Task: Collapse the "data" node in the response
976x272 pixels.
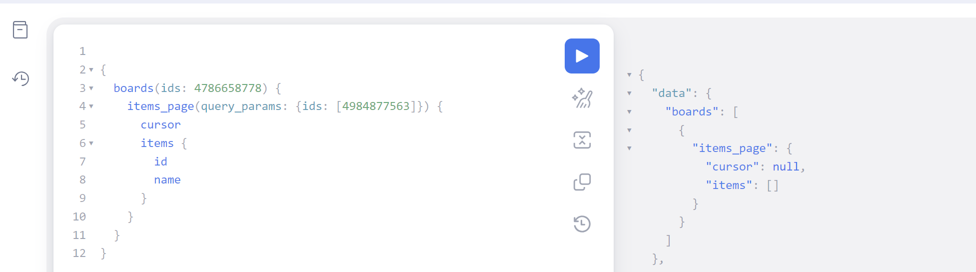Action: [629, 93]
